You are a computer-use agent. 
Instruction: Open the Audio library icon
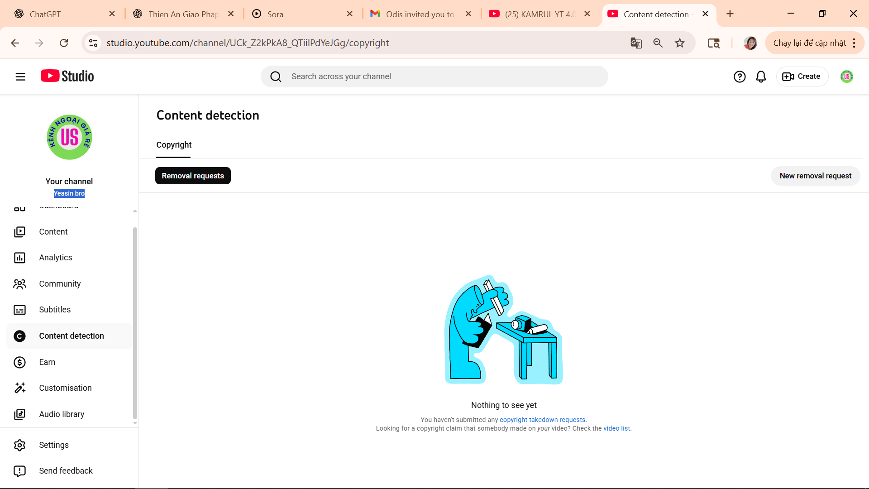coord(19,414)
